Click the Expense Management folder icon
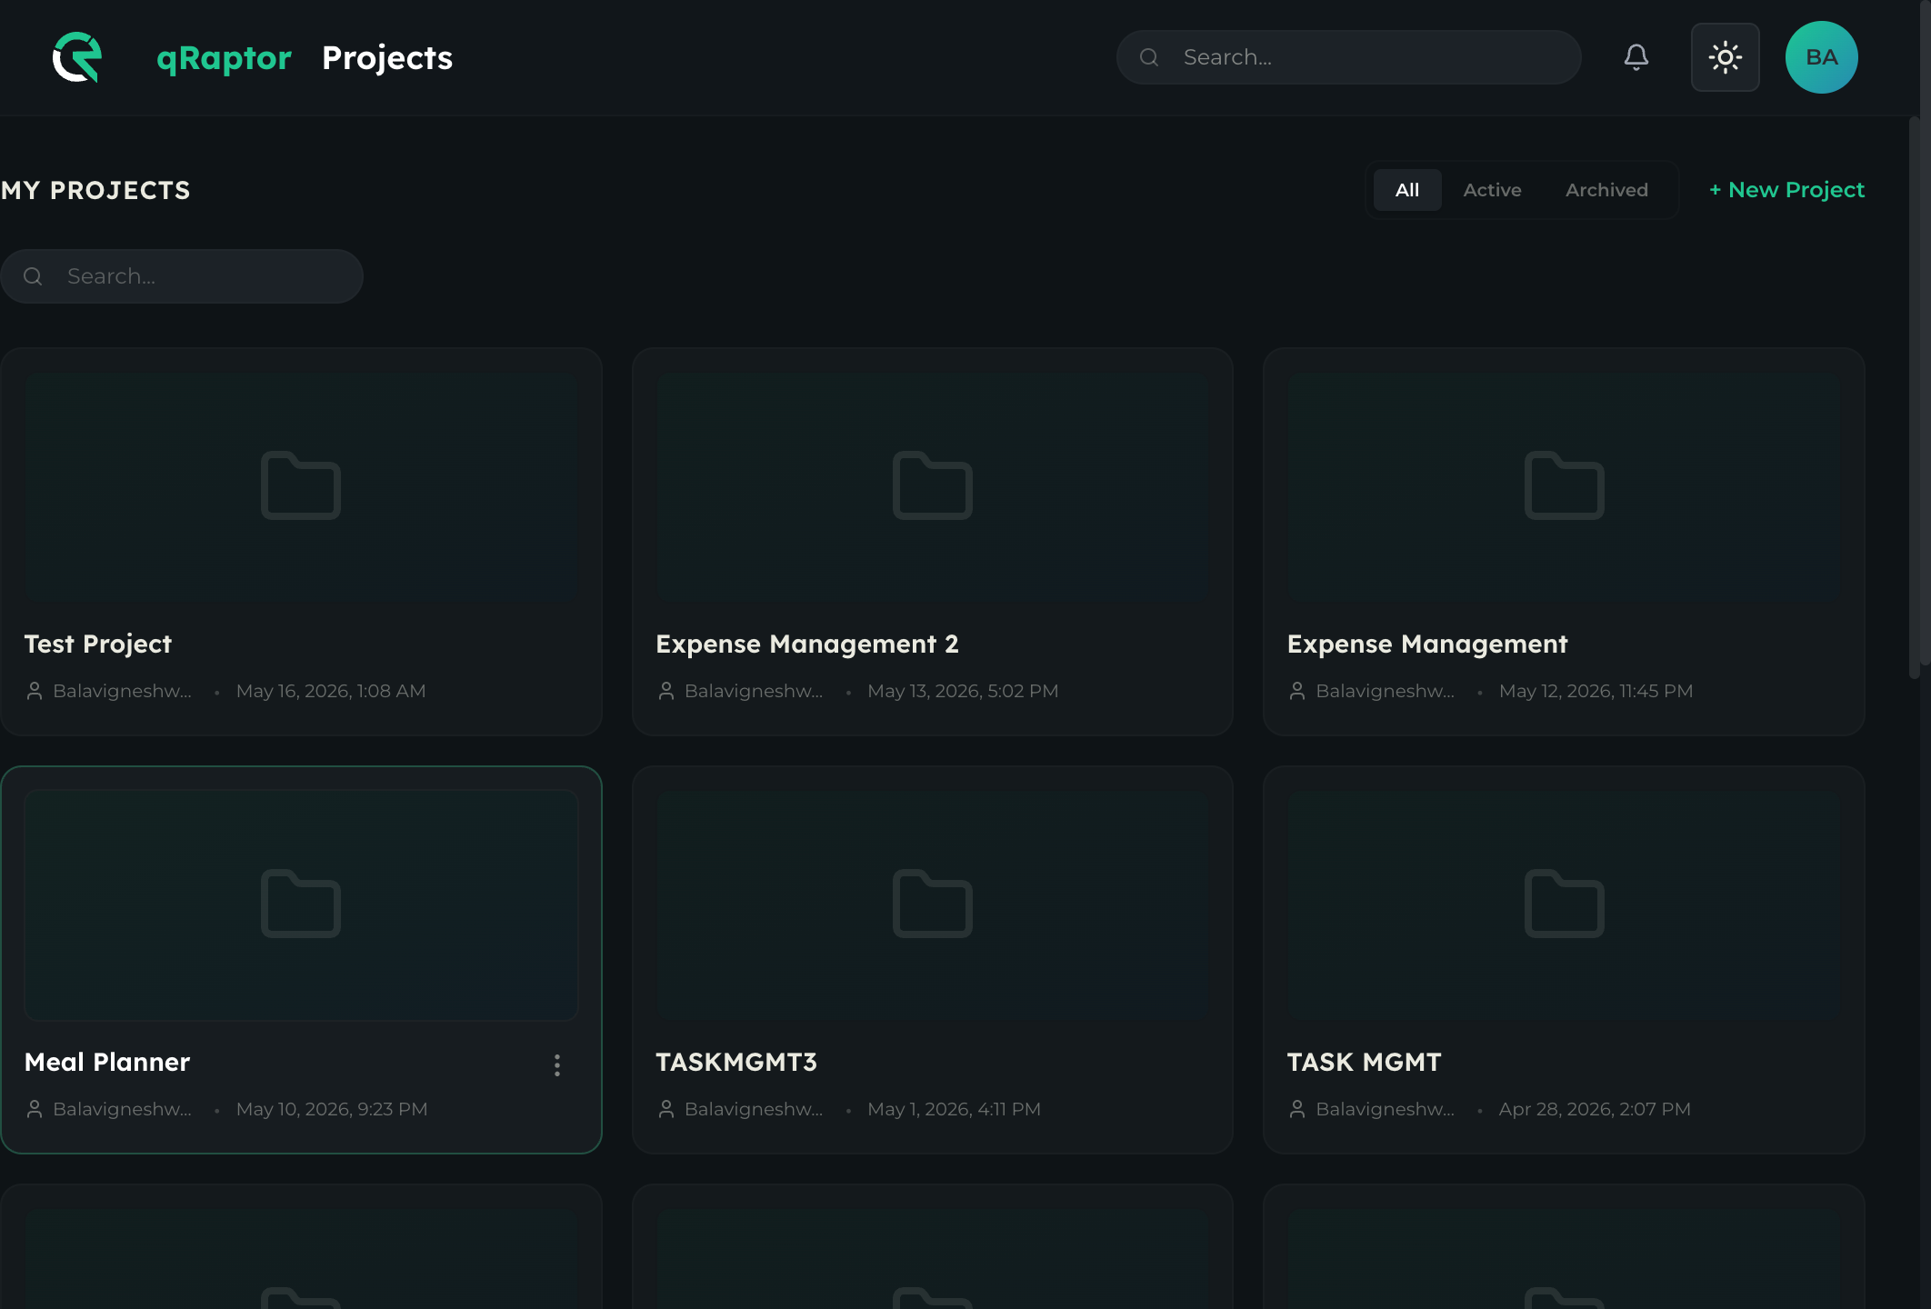The image size is (1931, 1309). (1564, 485)
